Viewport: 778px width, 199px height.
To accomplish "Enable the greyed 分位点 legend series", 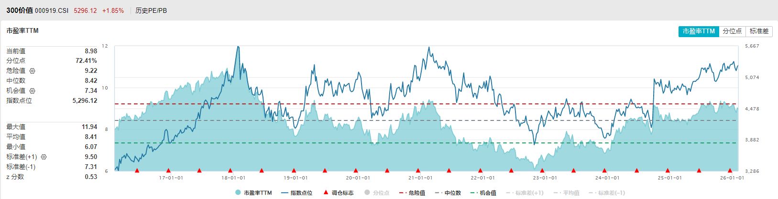I will 377,193.
